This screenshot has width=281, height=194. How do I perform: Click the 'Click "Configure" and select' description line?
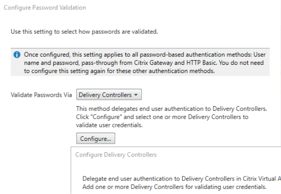(x=162, y=116)
